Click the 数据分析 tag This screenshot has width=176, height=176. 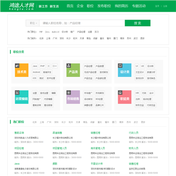[x=151, y=72]
